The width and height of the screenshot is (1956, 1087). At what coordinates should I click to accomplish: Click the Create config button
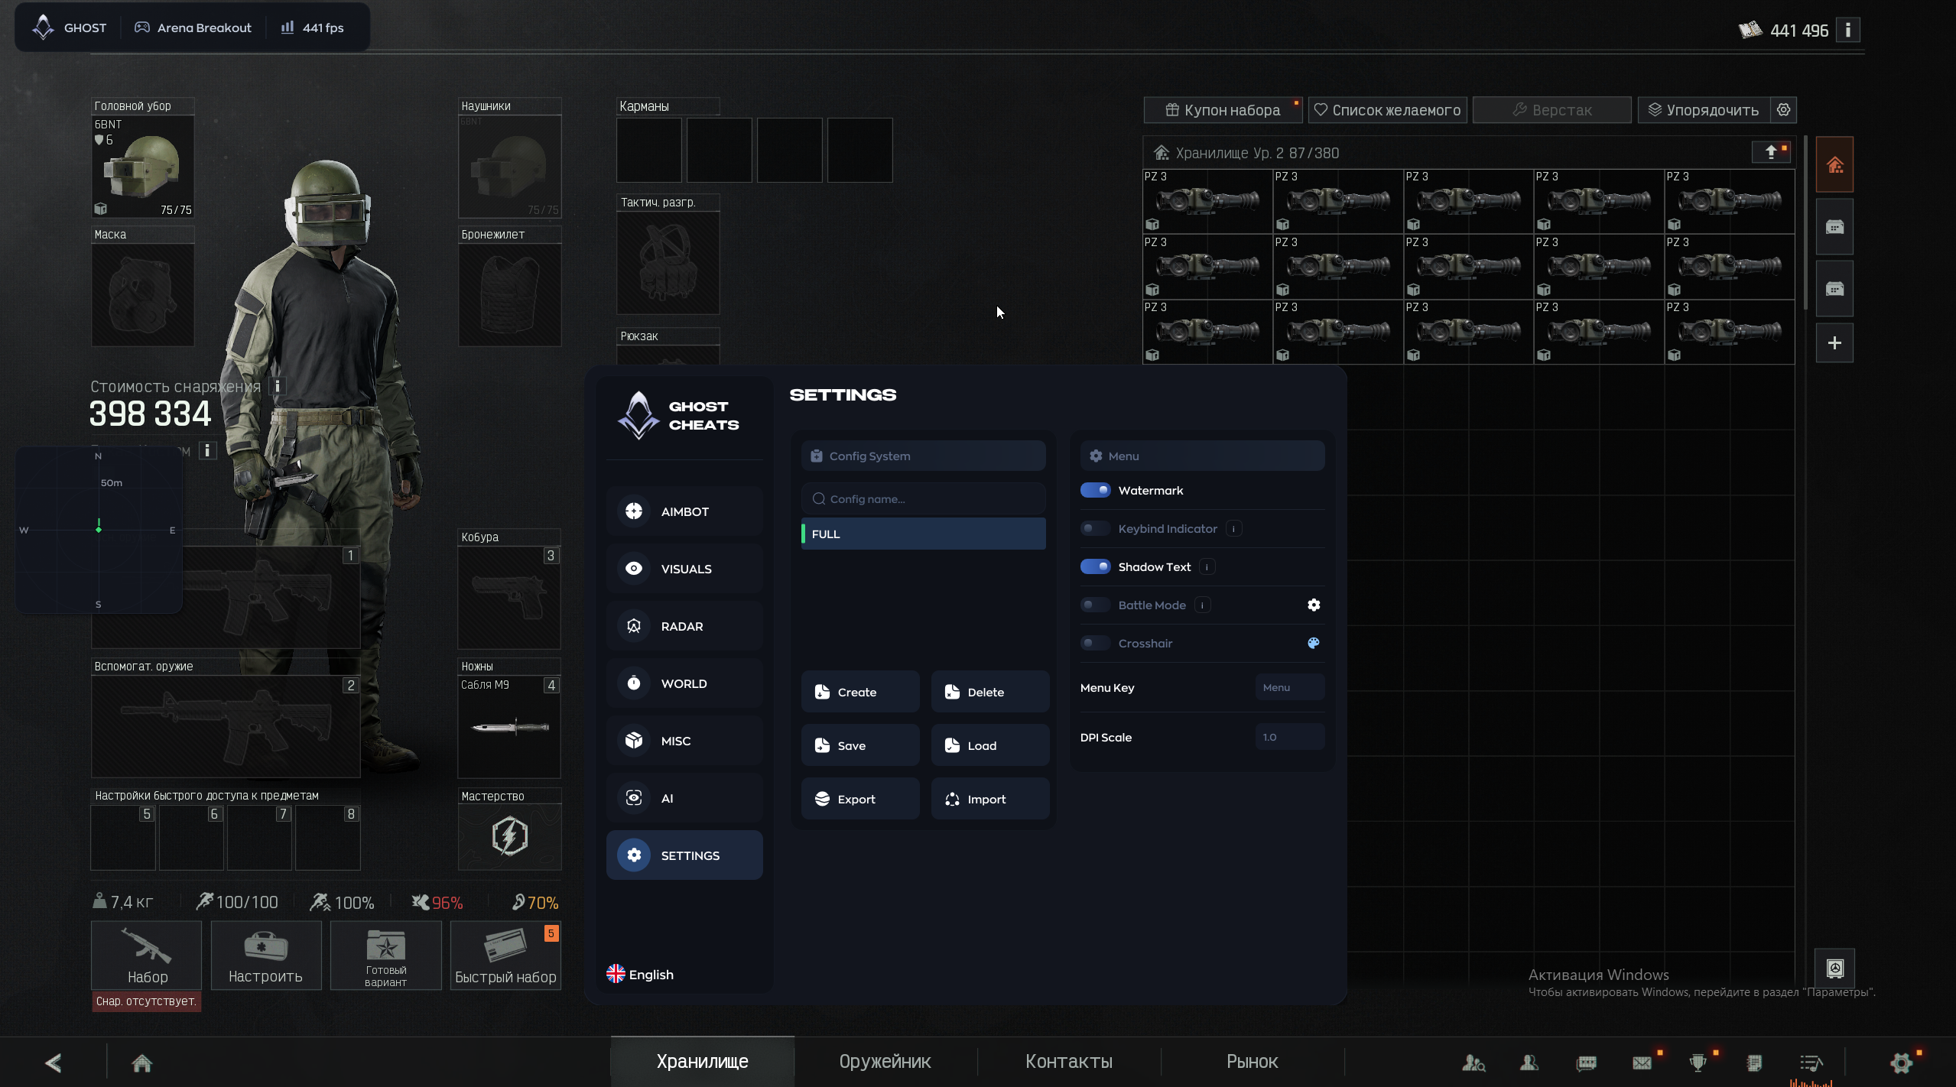(x=860, y=692)
